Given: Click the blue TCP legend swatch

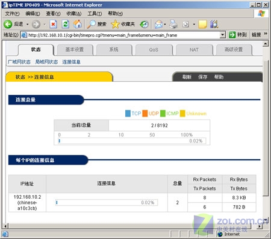Looking at the screenshot, I should point(128,113).
